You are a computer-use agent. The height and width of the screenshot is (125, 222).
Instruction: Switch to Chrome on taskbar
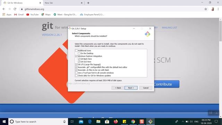(x=133, y=122)
